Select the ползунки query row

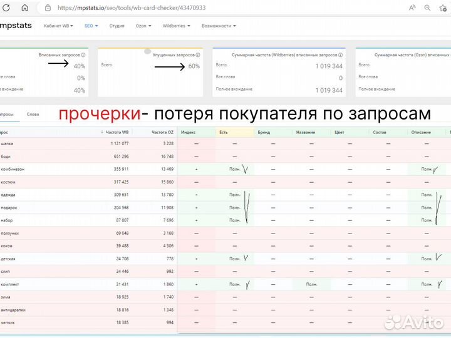coord(225,233)
